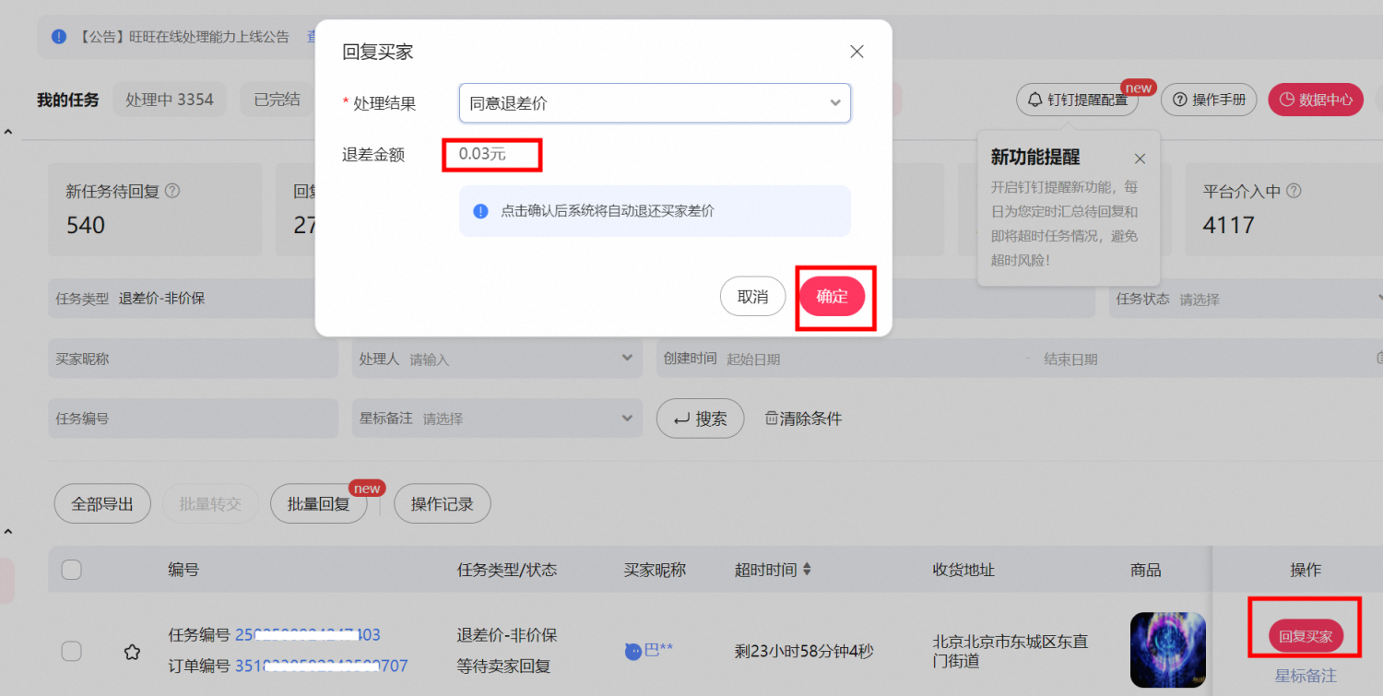Click 清除条件 trash link

[803, 419]
